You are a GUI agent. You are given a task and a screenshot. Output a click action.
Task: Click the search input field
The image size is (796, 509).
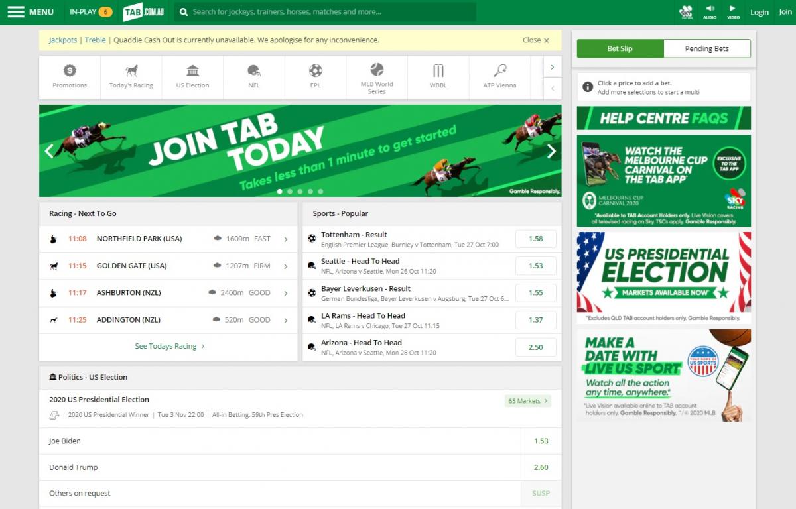tap(325, 12)
